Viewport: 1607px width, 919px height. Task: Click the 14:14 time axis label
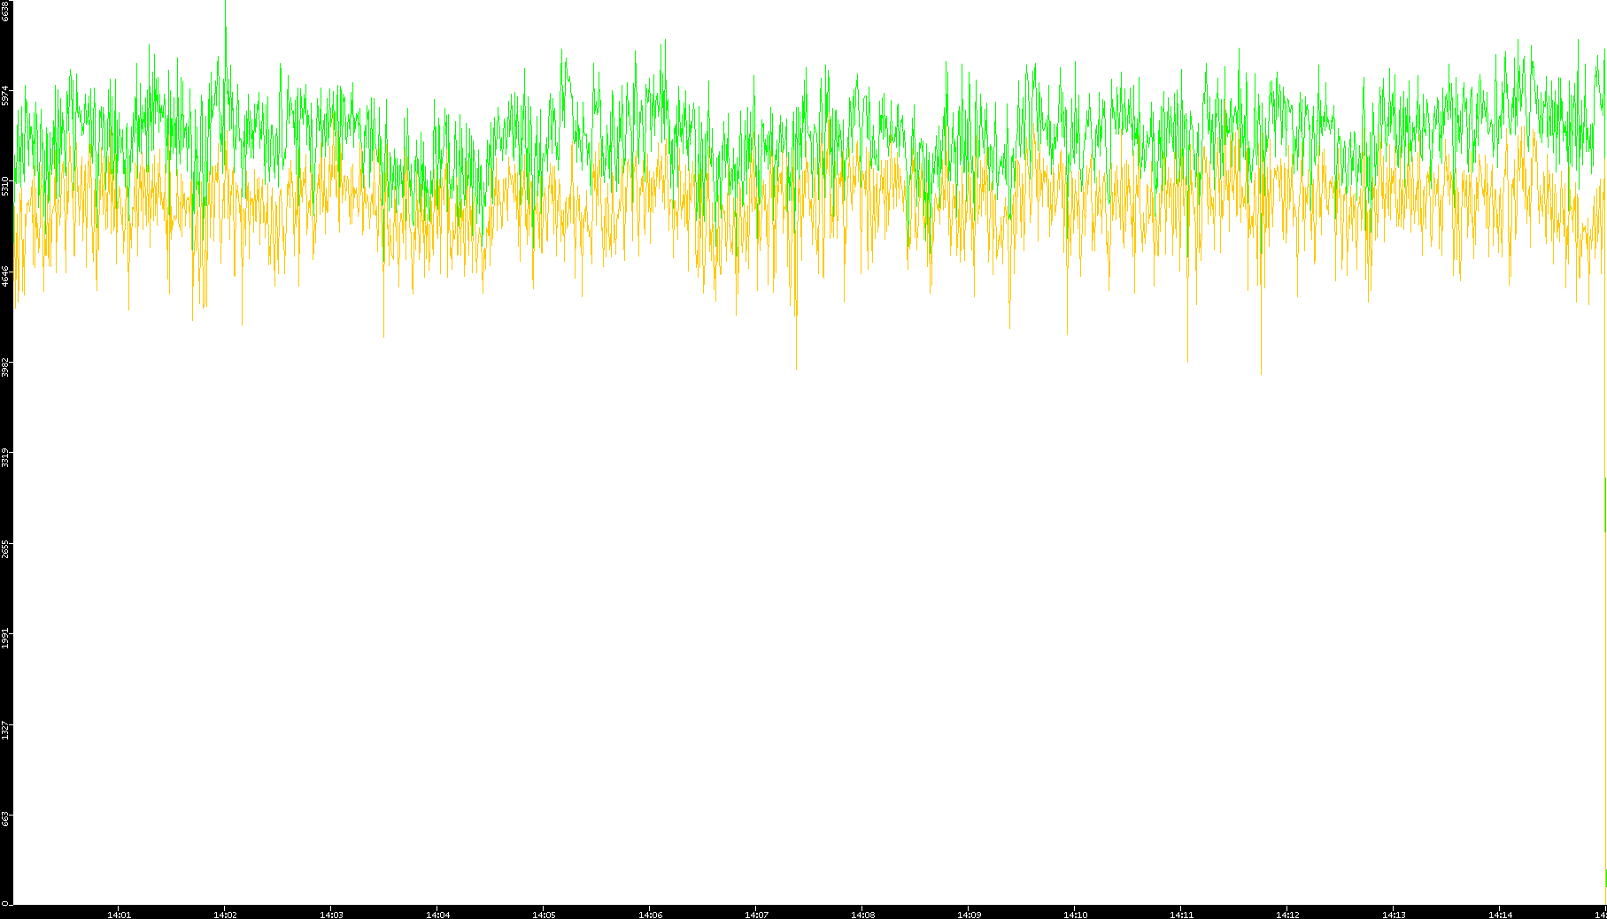[x=1500, y=915]
